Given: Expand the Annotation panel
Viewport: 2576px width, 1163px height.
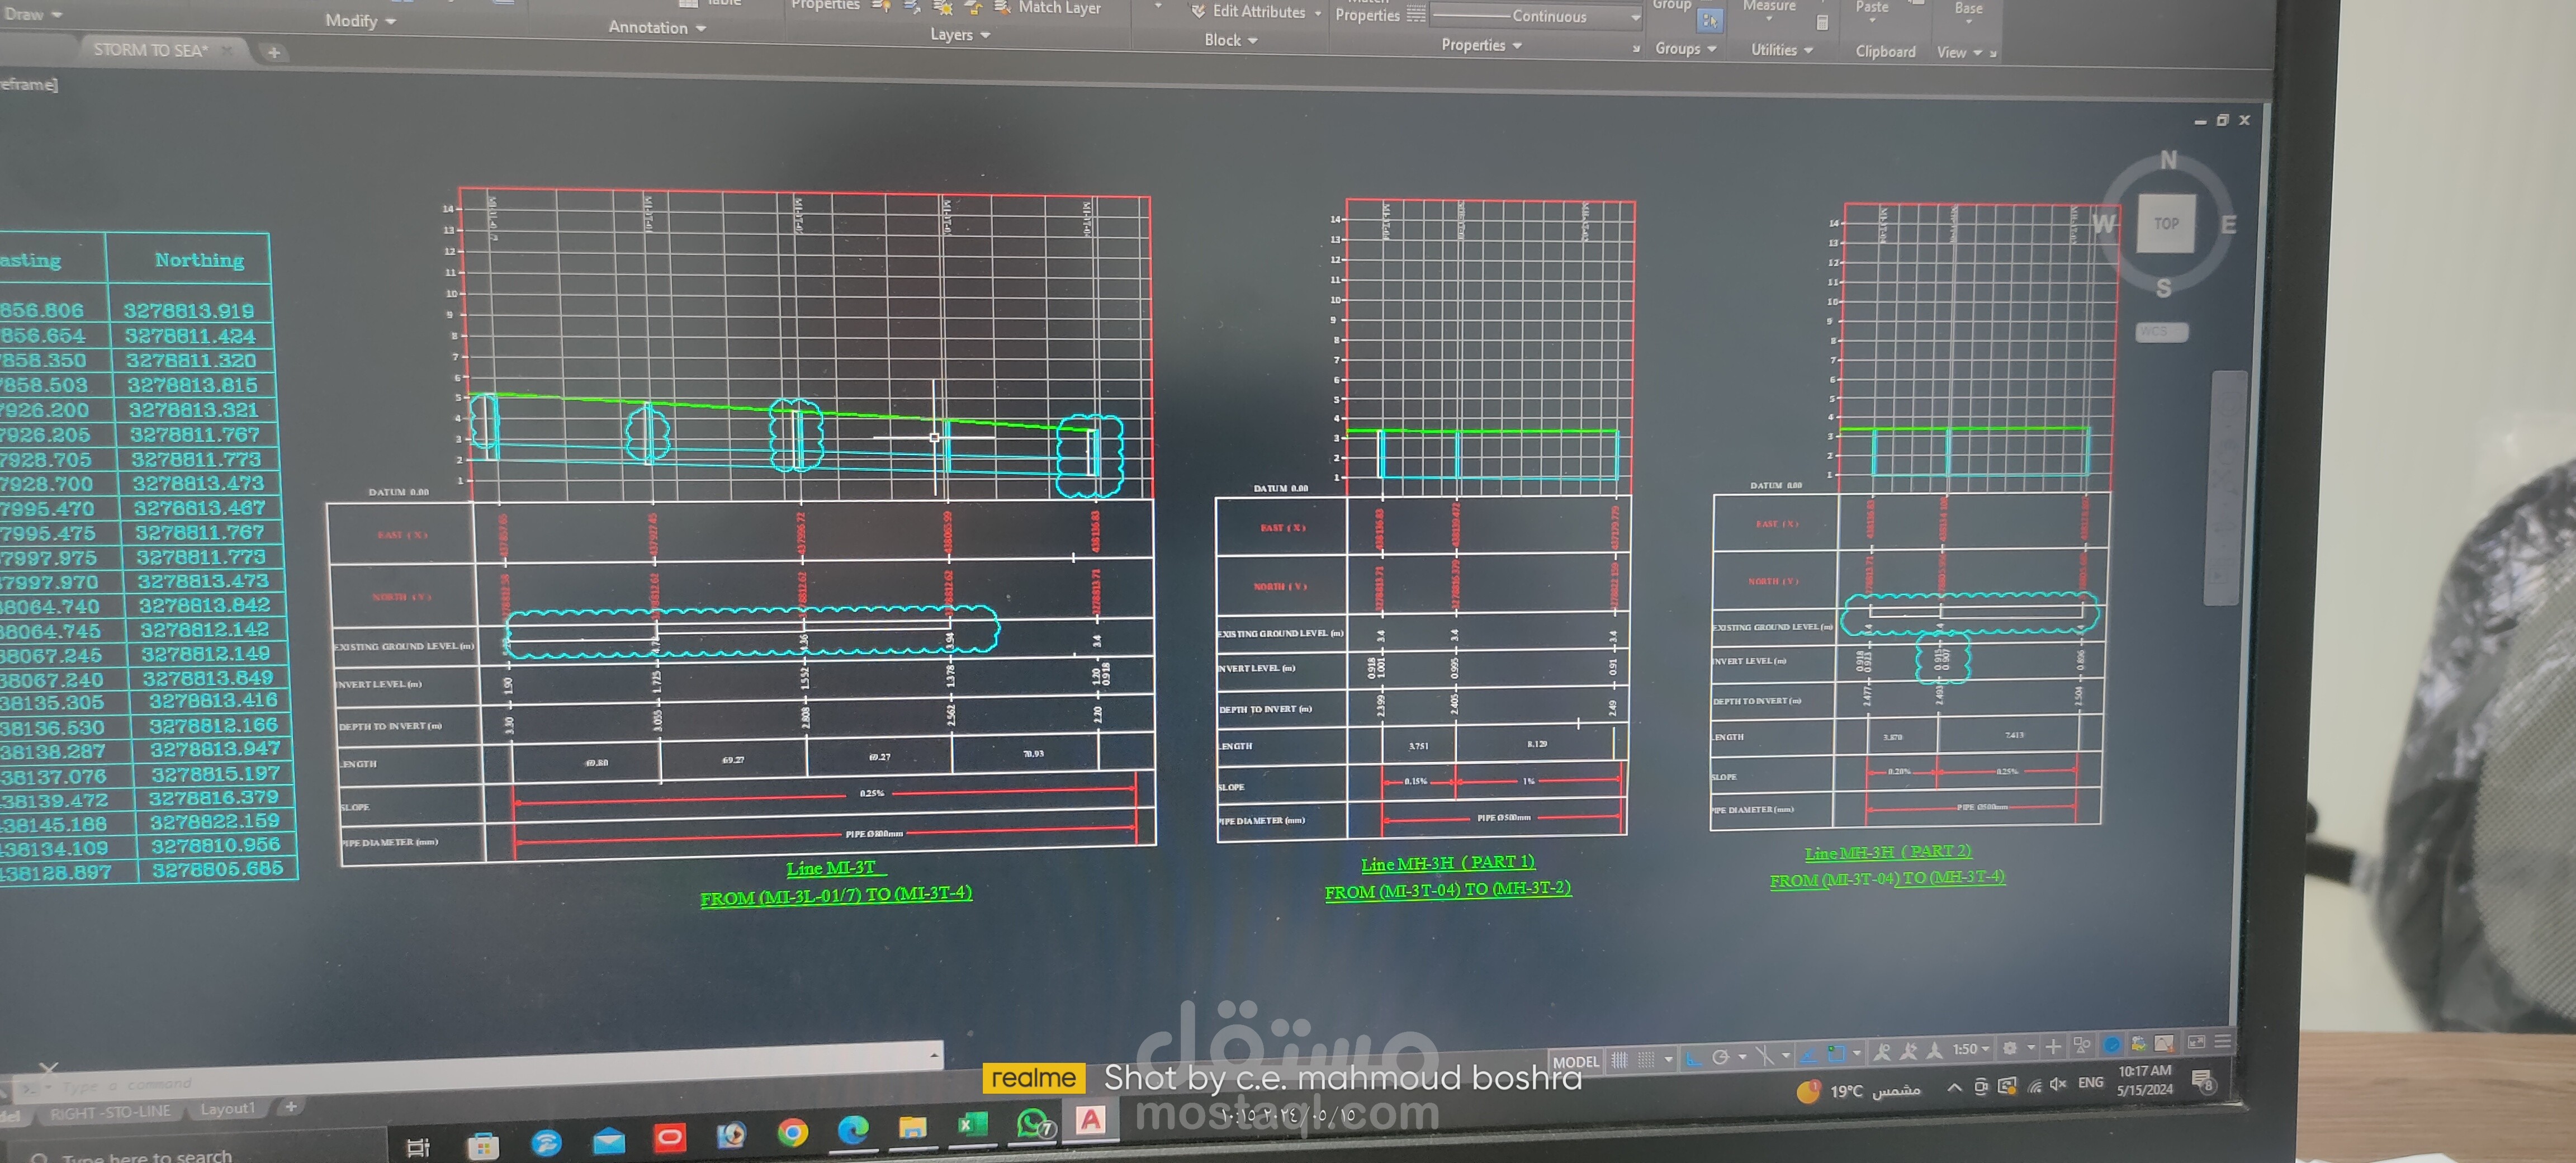Looking at the screenshot, I should pyautogui.click(x=657, y=27).
